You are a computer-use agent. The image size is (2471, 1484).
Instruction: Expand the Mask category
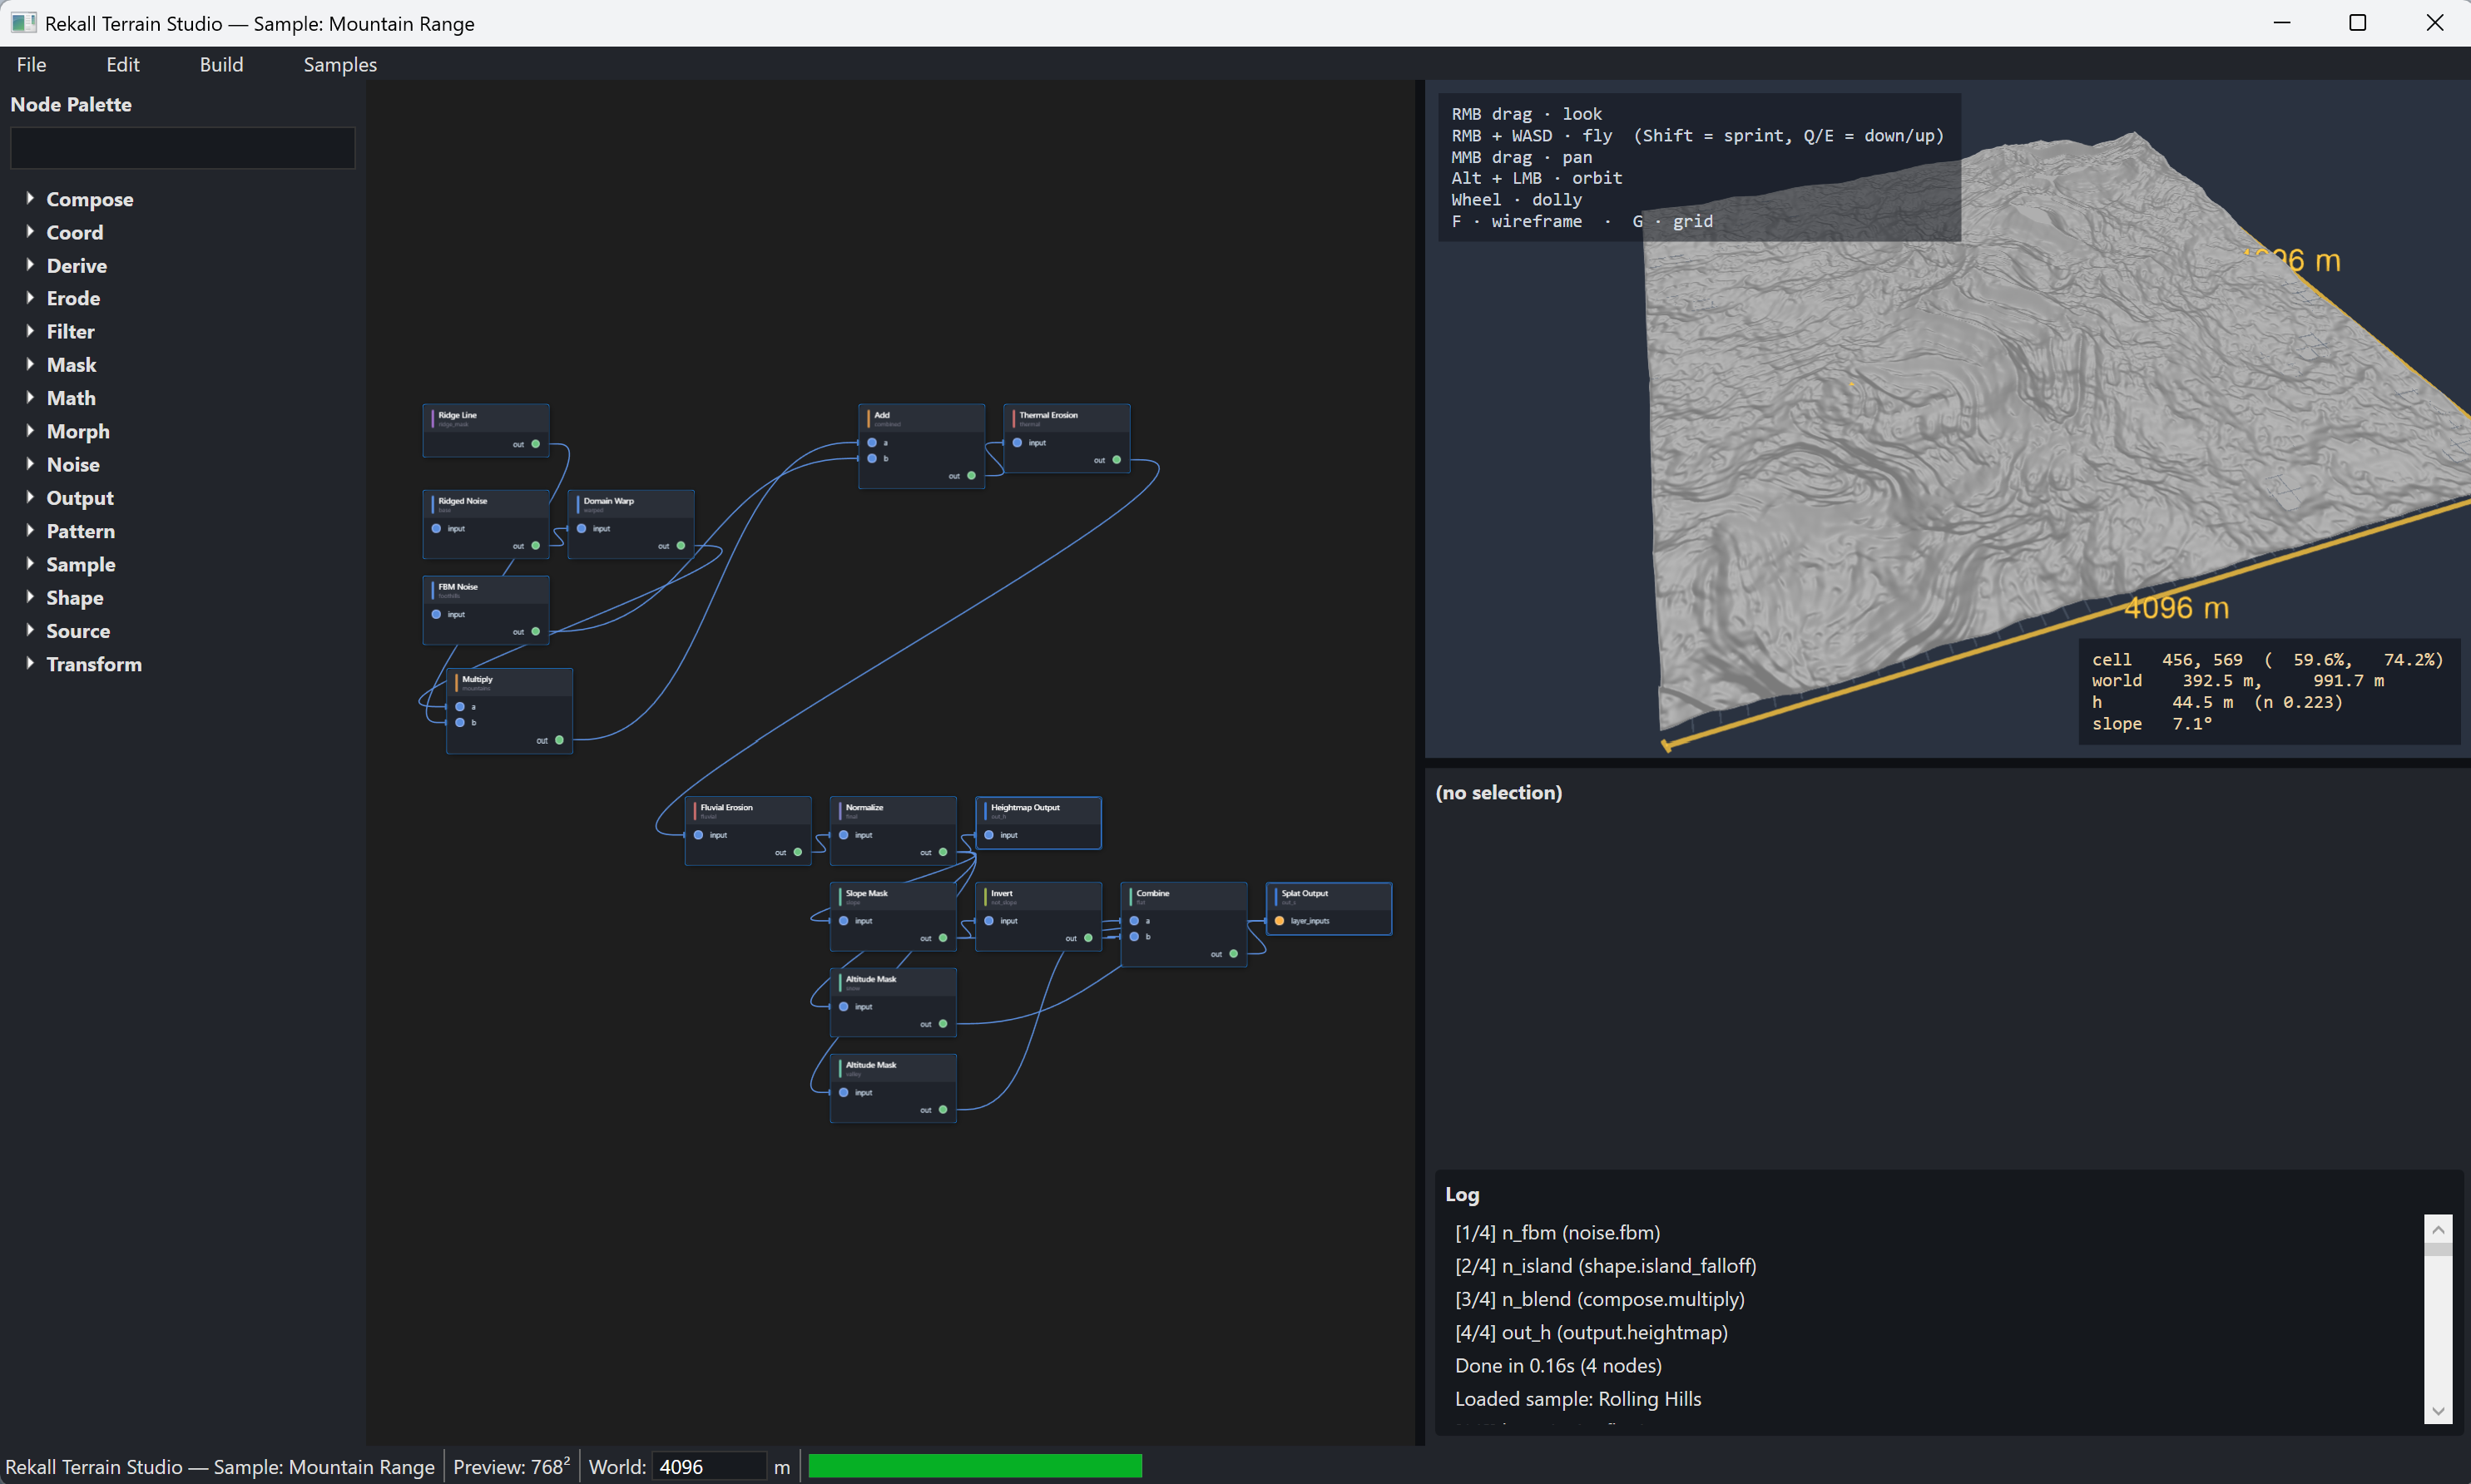[x=30, y=364]
